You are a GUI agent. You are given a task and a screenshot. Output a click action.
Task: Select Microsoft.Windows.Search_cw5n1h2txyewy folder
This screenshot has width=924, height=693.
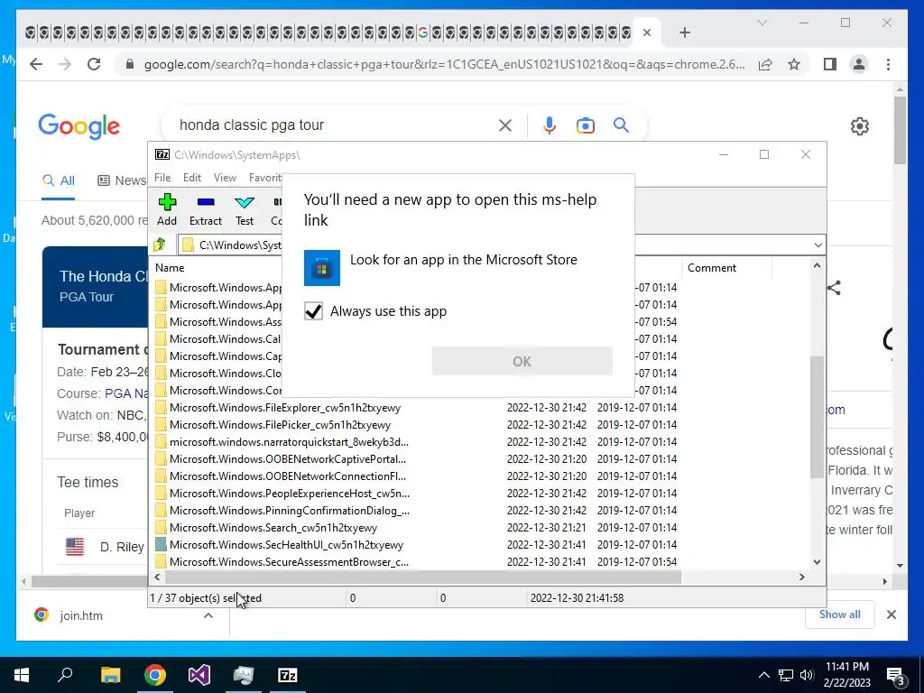(273, 527)
